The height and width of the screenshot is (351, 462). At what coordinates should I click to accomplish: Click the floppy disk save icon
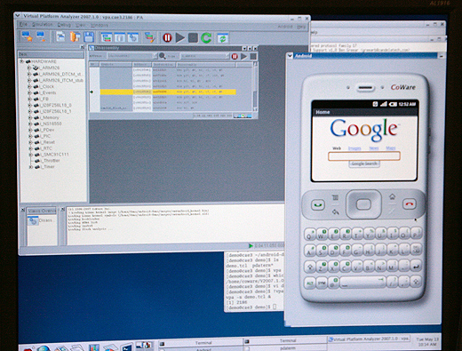[89, 37]
